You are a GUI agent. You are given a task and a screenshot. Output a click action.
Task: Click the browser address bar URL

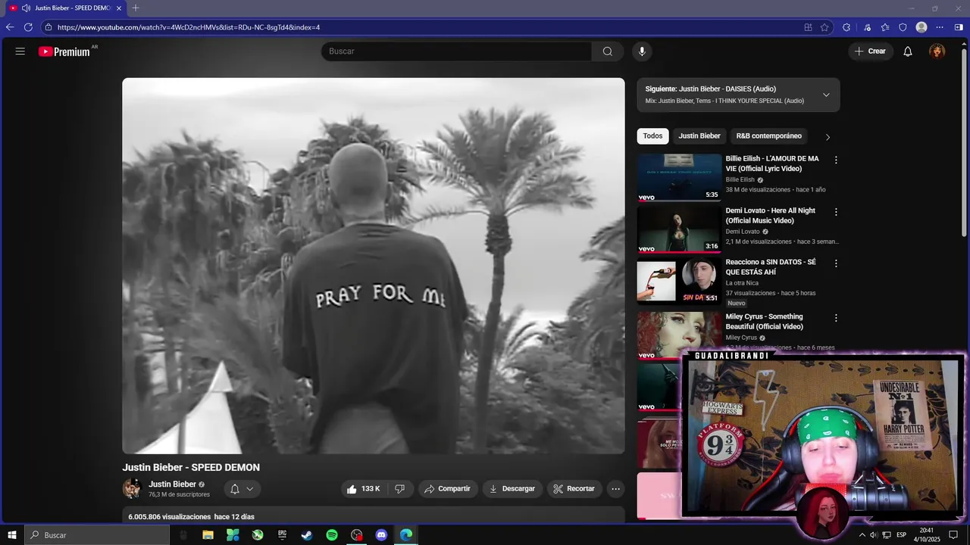point(189,27)
